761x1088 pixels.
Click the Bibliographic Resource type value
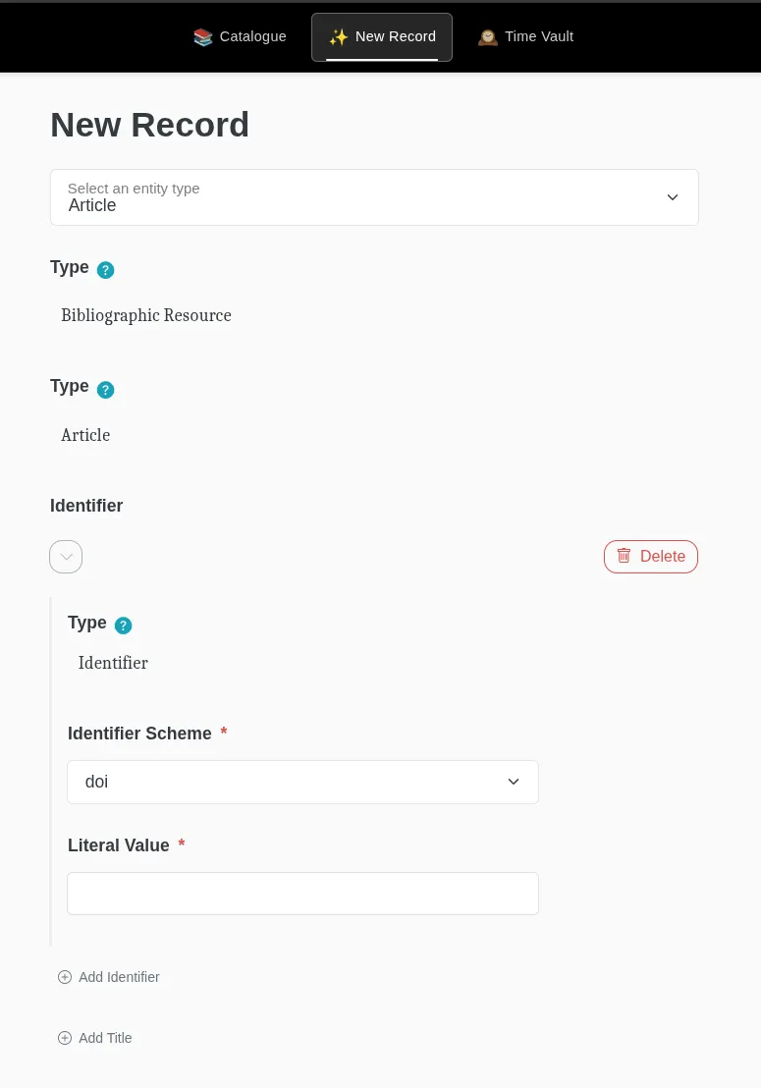146,315
